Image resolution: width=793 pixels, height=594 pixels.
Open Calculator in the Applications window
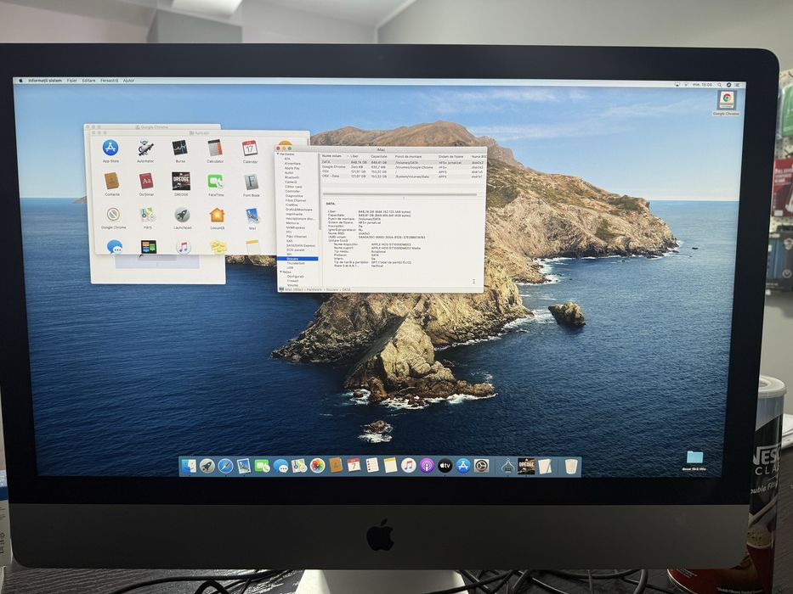(x=215, y=148)
